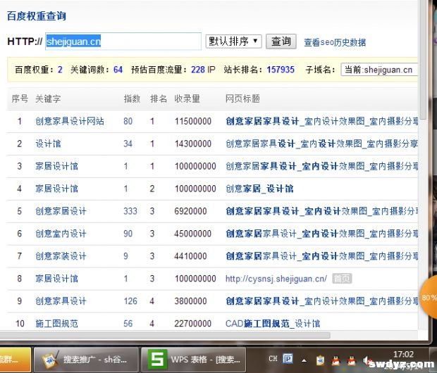The image size is (437, 373).
Task: Click the domain input field with shejiguan.cn
Action: pos(123,42)
